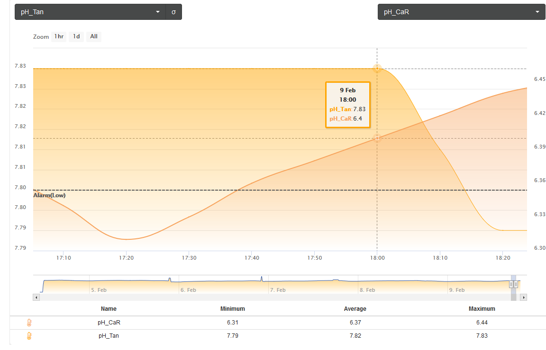Click the pH_CaR data point at 18:00
The height and width of the screenshot is (350, 546).
pyautogui.click(x=377, y=138)
